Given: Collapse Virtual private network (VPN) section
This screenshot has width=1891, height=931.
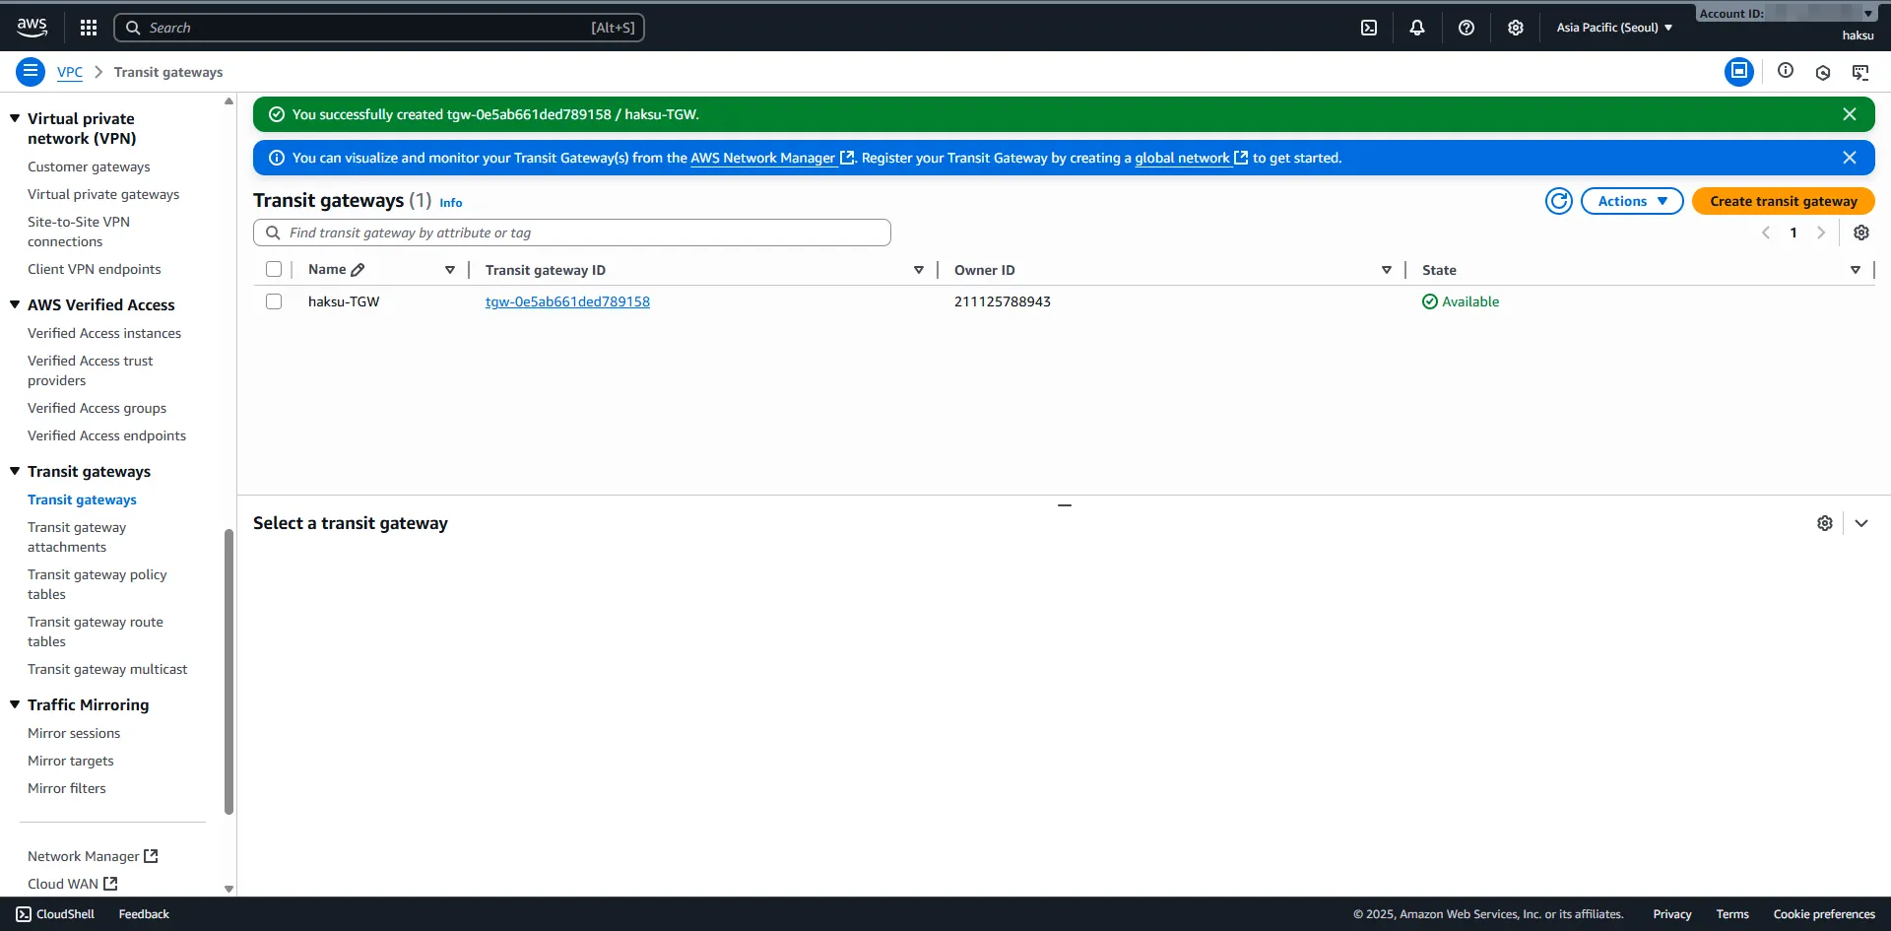Looking at the screenshot, I should click(x=15, y=118).
